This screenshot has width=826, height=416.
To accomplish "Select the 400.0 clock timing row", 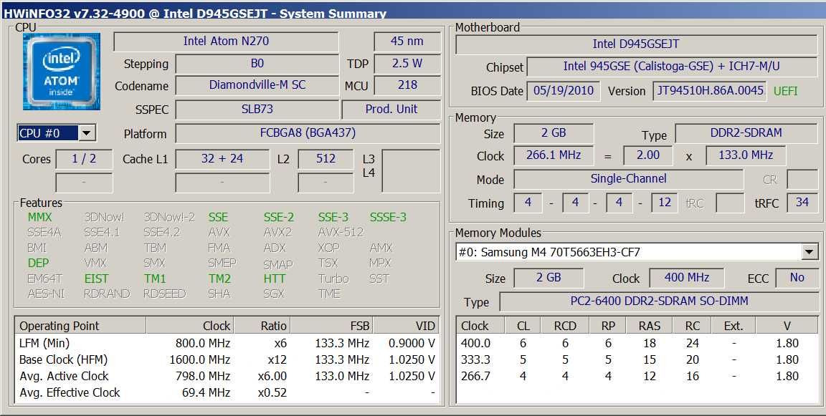I will tap(637, 344).
